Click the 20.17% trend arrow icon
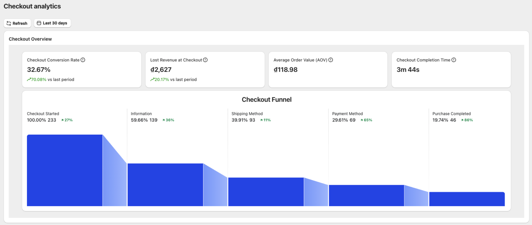The height and width of the screenshot is (225, 532). tap(152, 80)
